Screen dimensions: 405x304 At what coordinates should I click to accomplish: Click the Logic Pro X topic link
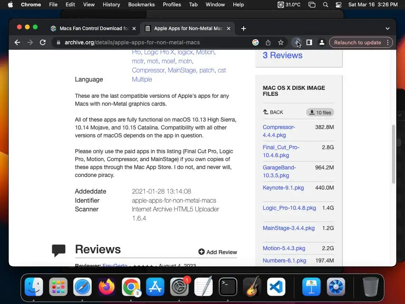pos(159,52)
